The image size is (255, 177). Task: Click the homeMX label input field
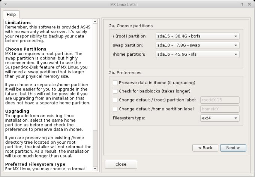click(x=220, y=109)
